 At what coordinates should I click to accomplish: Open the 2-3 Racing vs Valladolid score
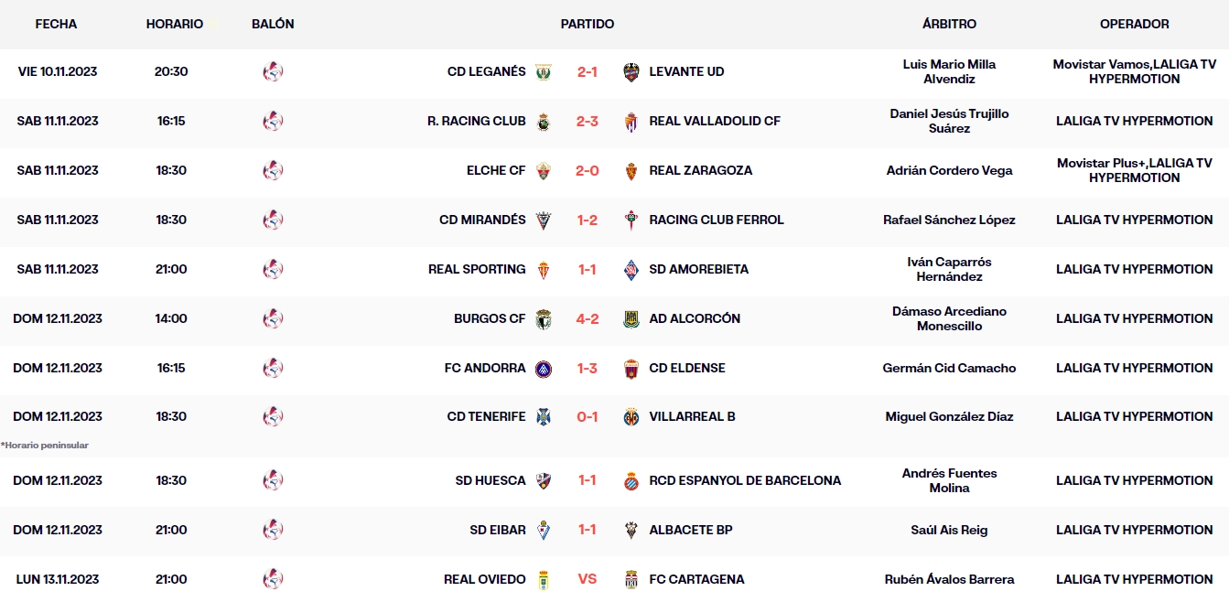tap(588, 121)
